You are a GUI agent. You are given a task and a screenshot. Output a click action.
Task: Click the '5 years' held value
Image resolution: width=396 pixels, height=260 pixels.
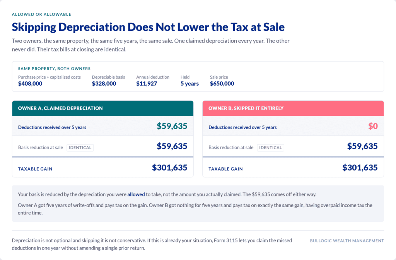pyautogui.click(x=189, y=84)
